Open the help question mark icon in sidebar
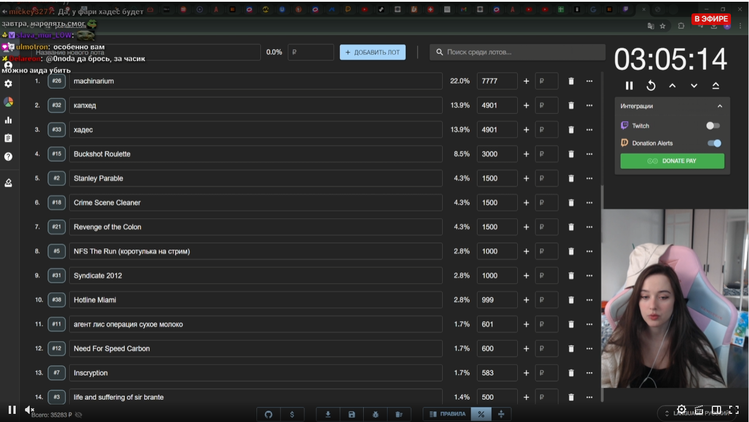Screen dimensions: 749x422 pos(8,156)
